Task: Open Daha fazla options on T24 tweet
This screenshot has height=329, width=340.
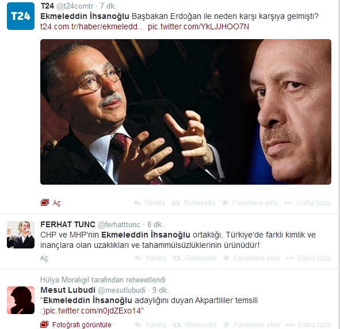Action: 307,203
